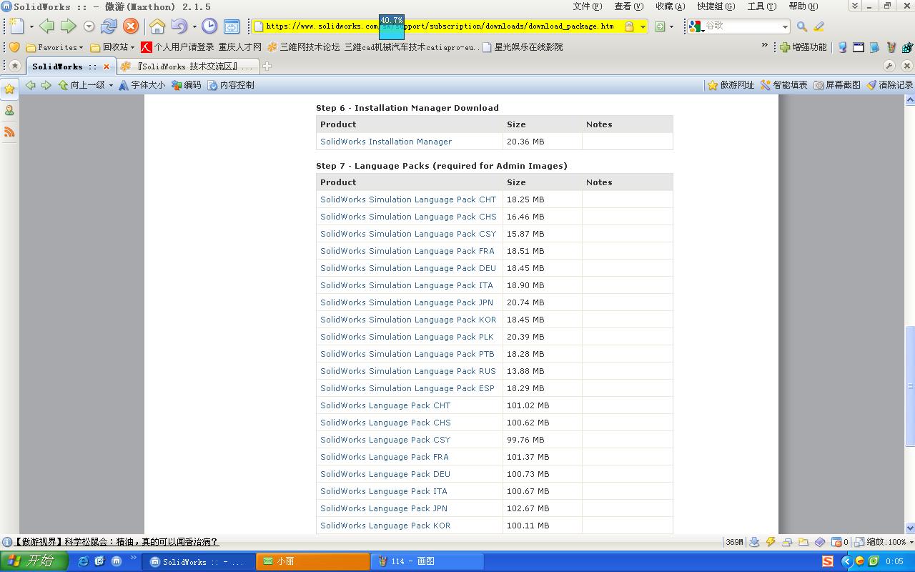Open the 收藏(A) menu
The image size is (915, 572).
[x=670, y=6]
